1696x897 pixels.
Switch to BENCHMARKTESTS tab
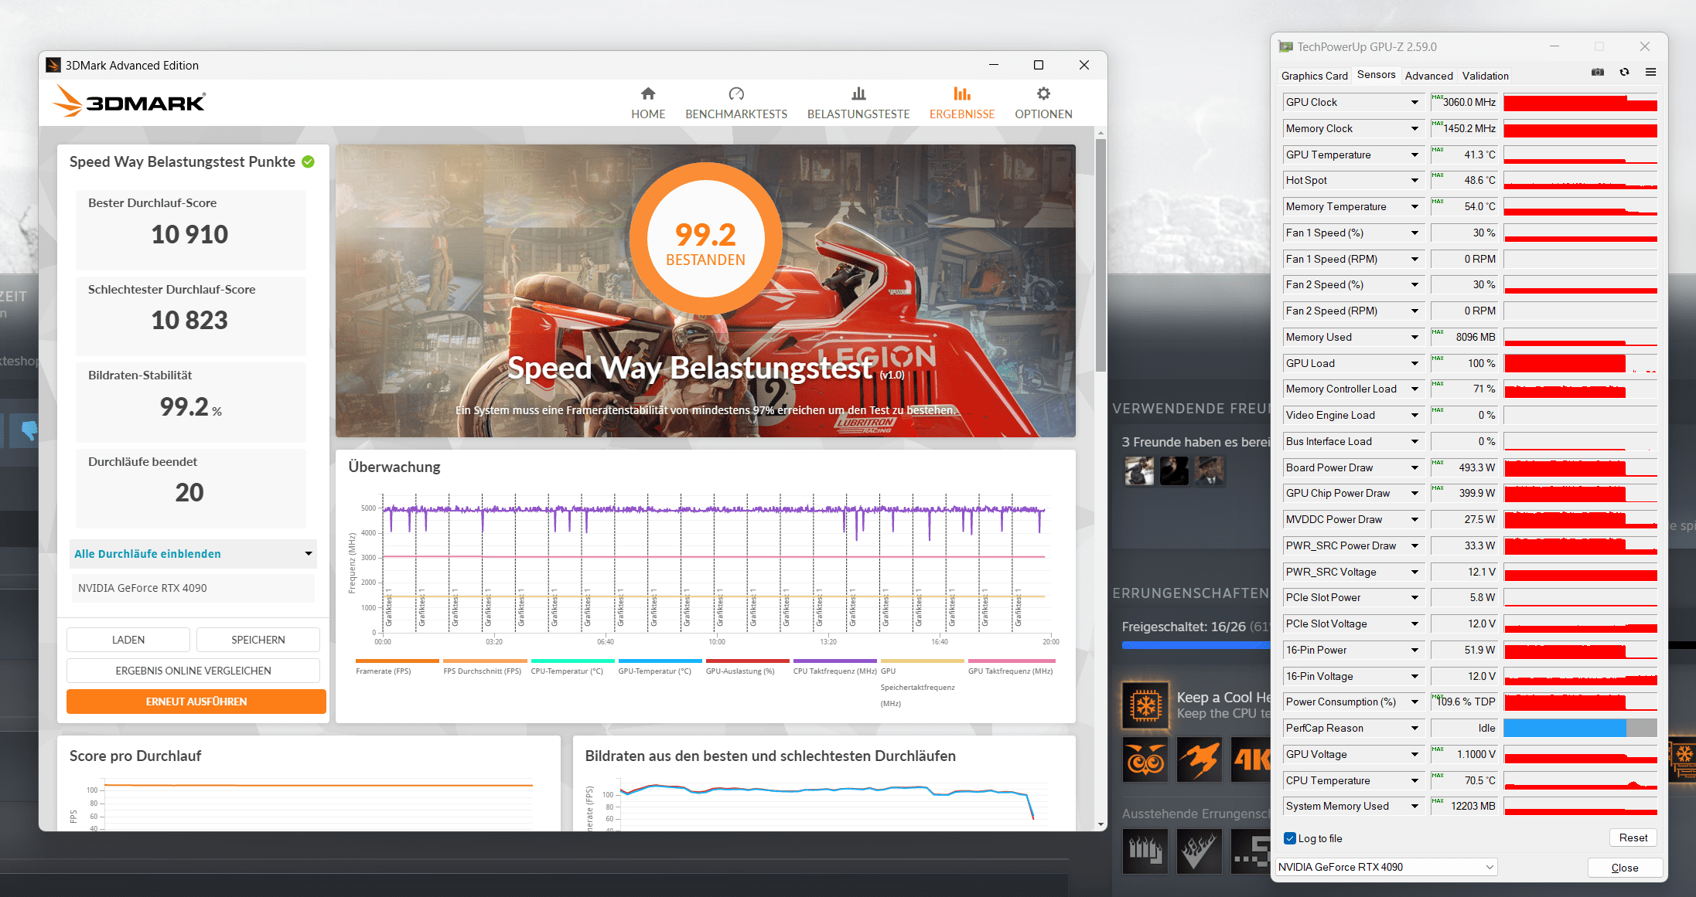coord(736,104)
